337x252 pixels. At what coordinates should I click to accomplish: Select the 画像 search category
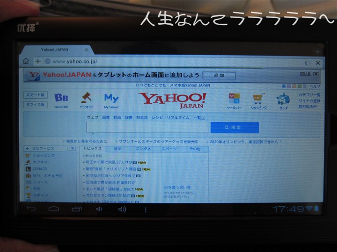click(x=106, y=118)
